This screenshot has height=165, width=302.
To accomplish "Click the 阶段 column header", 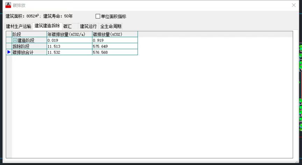I will pyautogui.click(x=29, y=34).
